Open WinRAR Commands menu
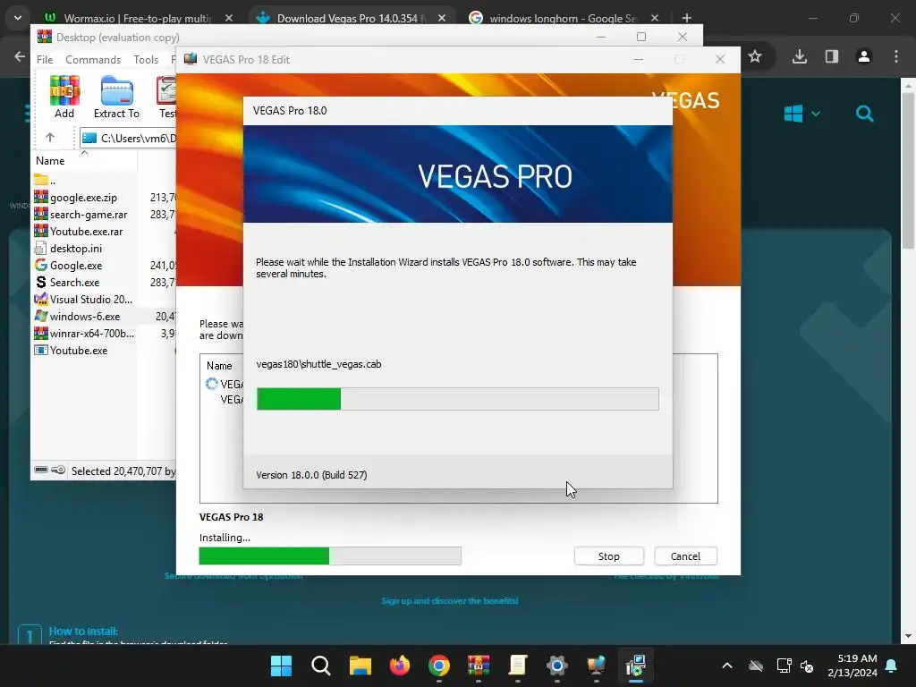This screenshot has width=916, height=687. [93, 60]
